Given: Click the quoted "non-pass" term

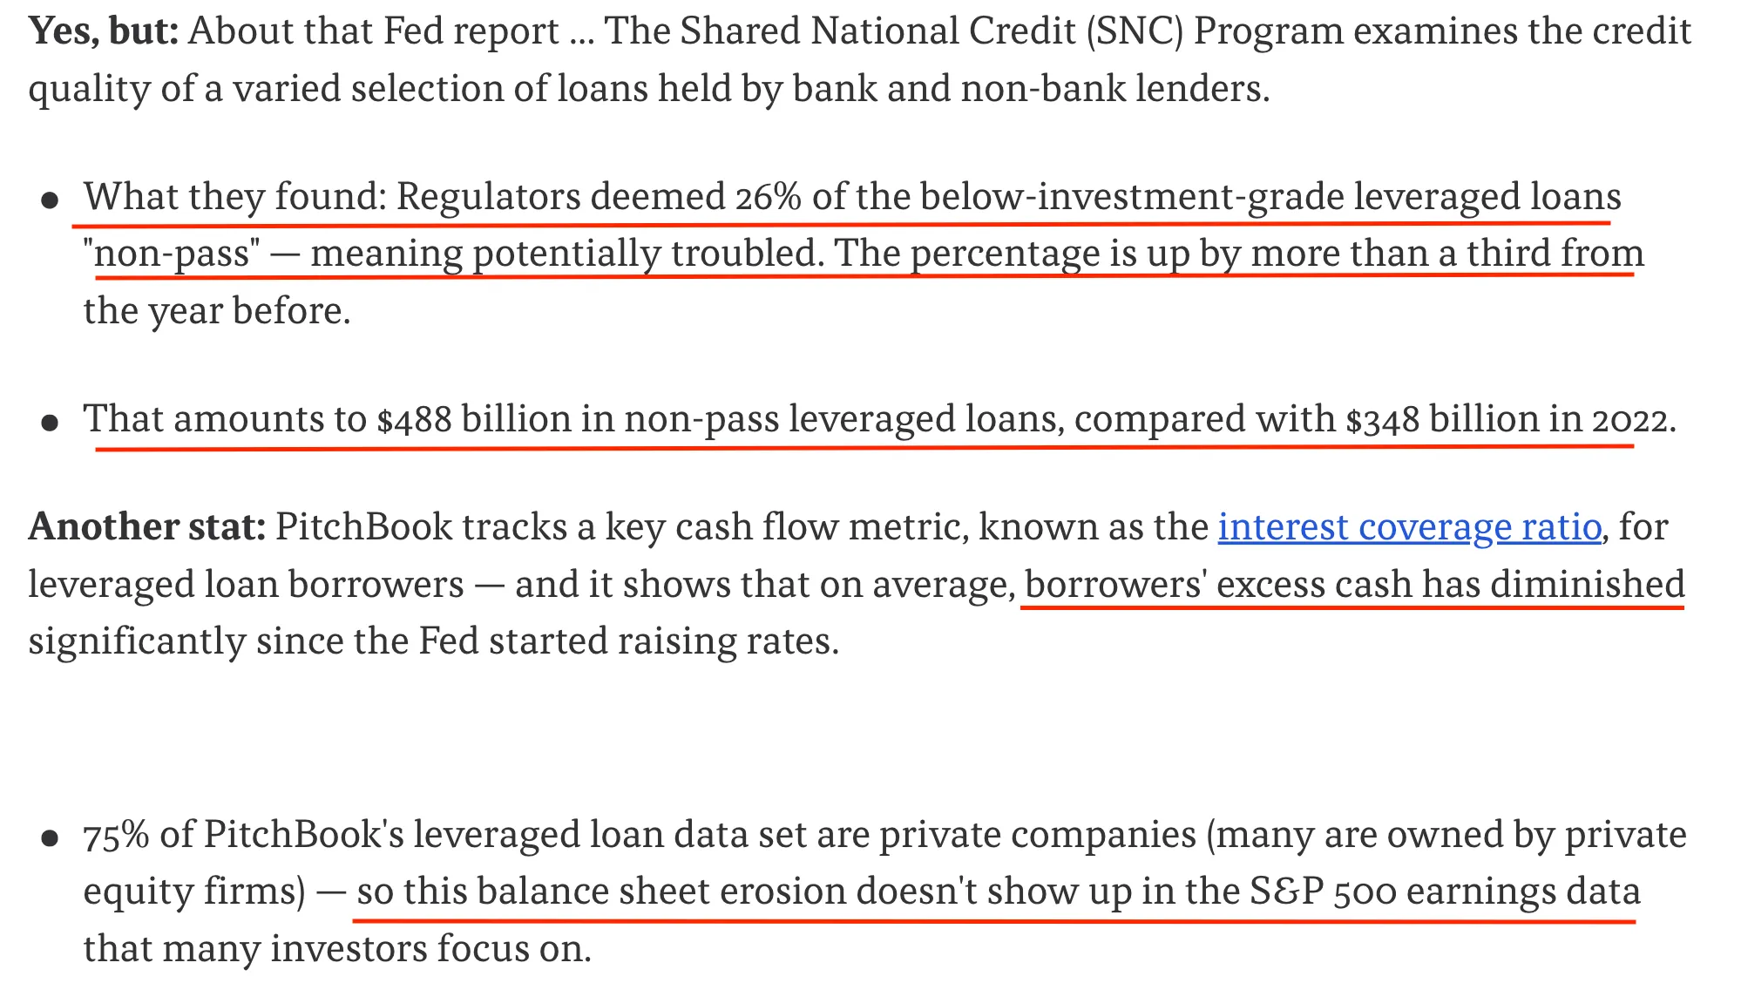Looking at the screenshot, I should tap(172, 254).
